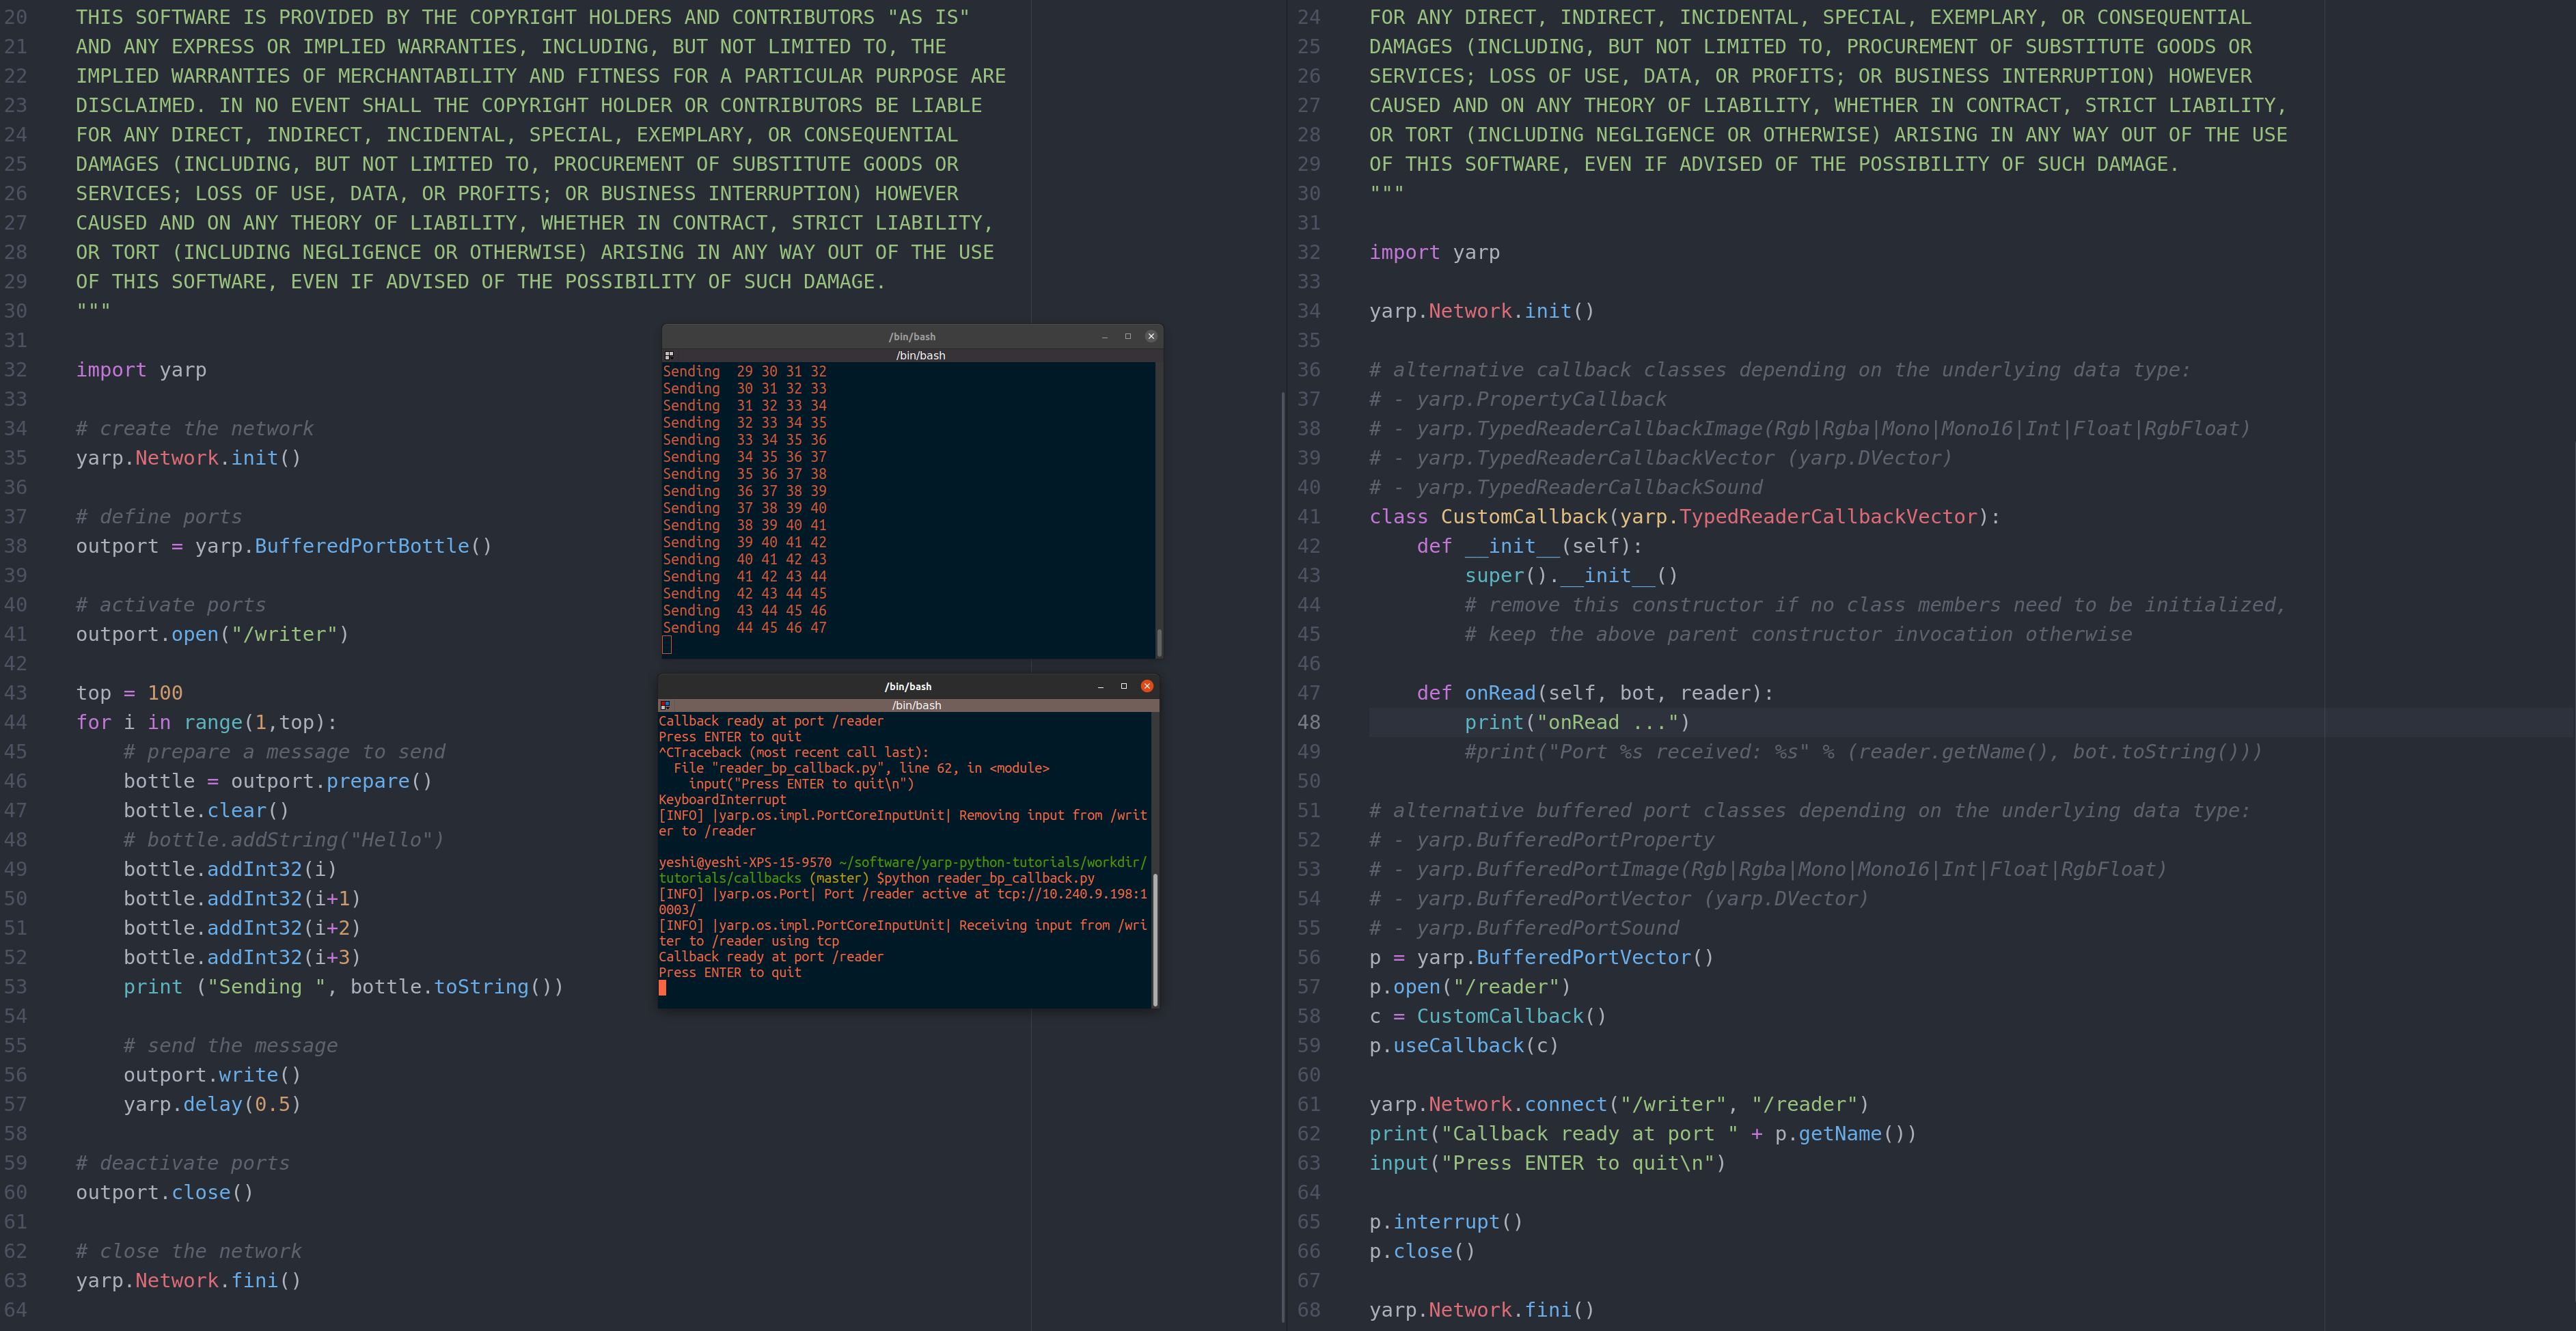Close the upper Sending-output terminal window

1151,336
